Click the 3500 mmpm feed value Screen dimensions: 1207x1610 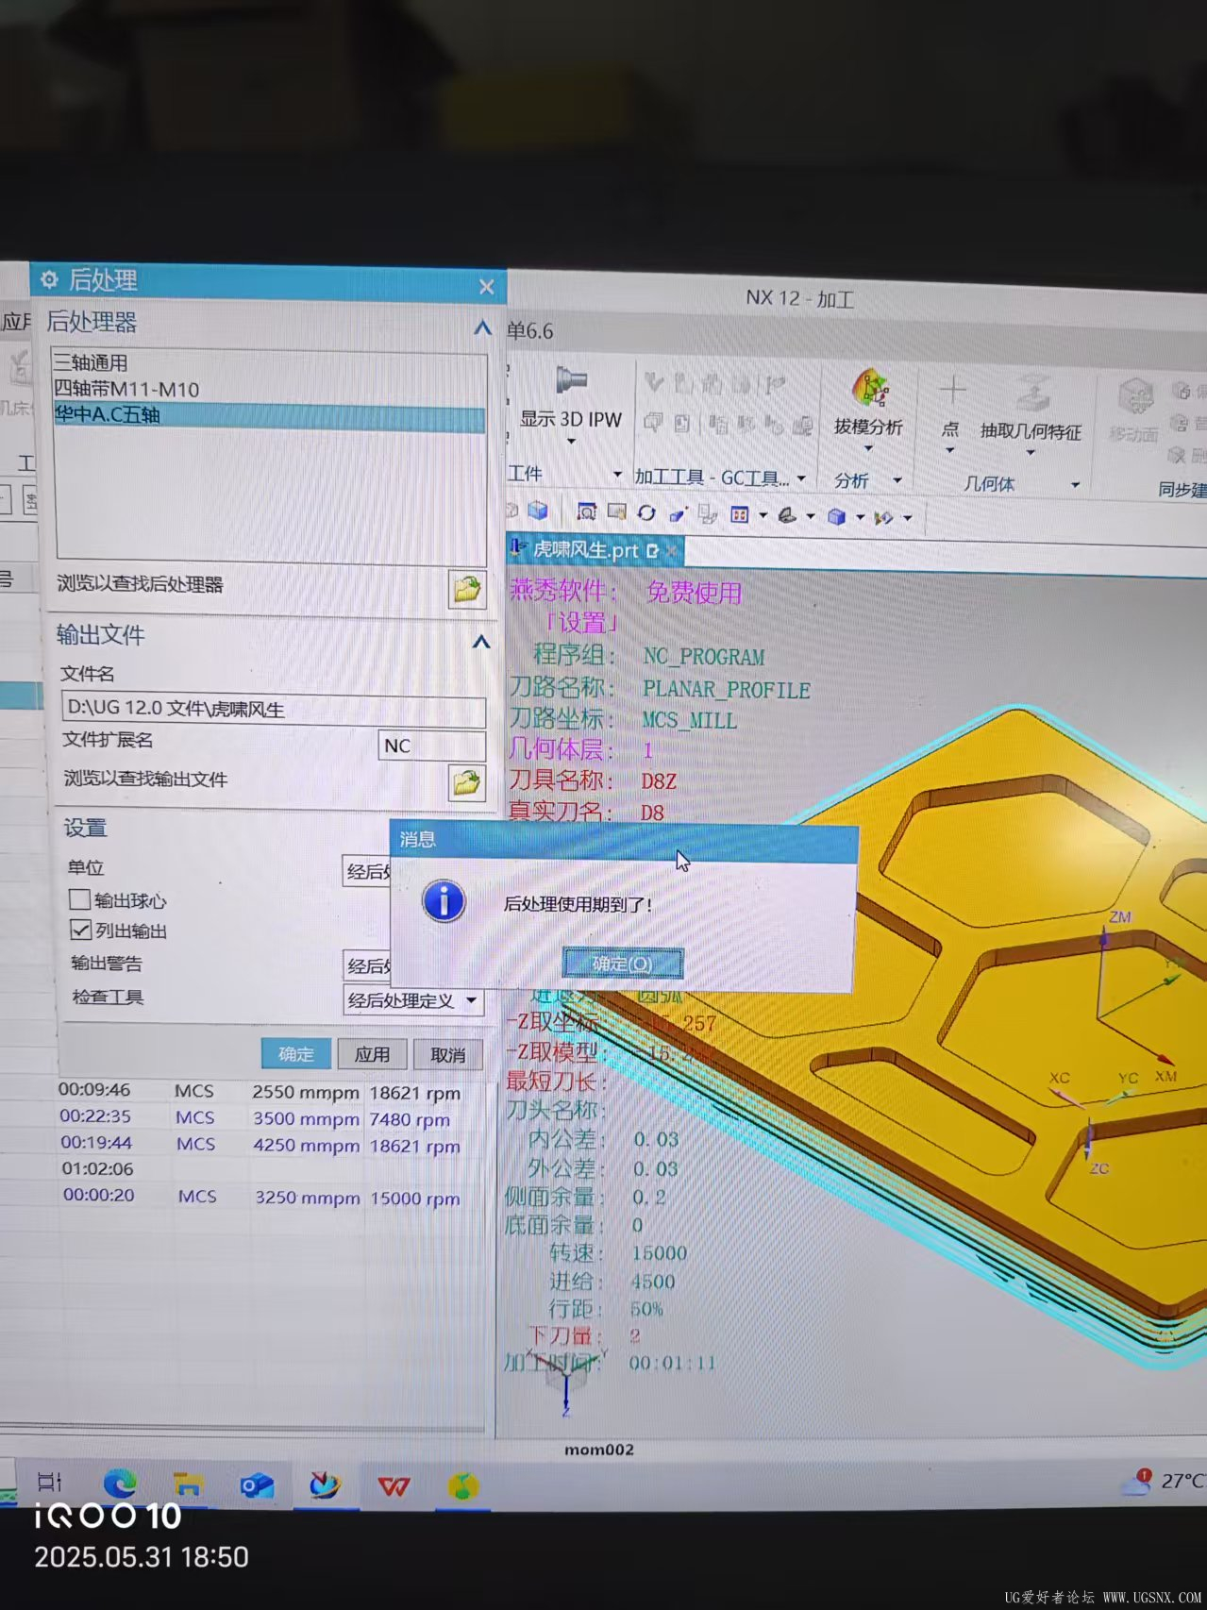click(x=306, y=1118)
